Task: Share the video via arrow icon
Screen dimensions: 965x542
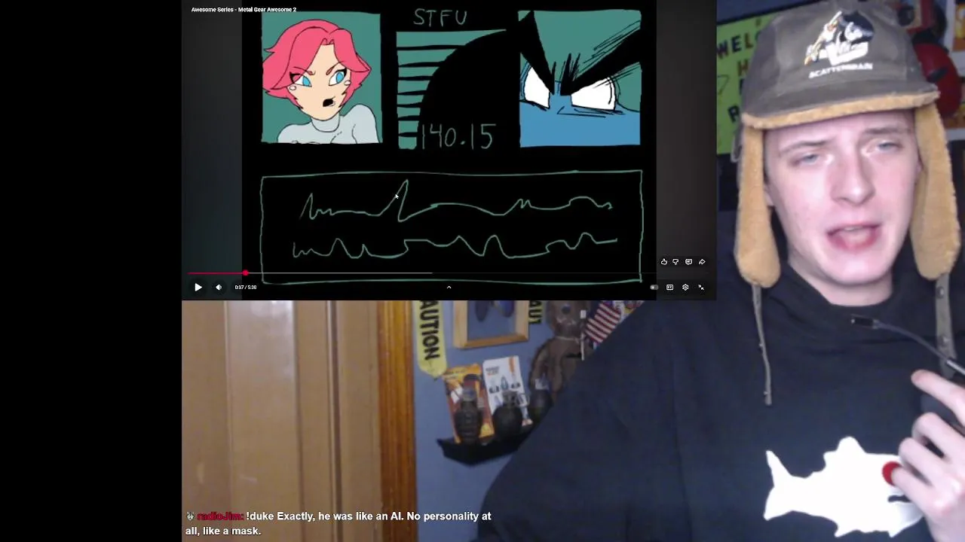Action: click(702, 262)
